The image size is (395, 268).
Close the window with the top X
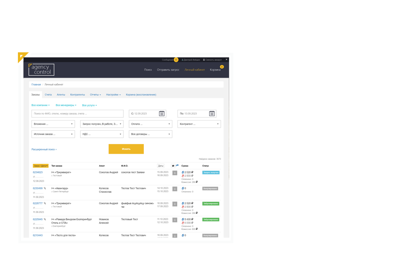pyautogui.click(x=226, y=59)
